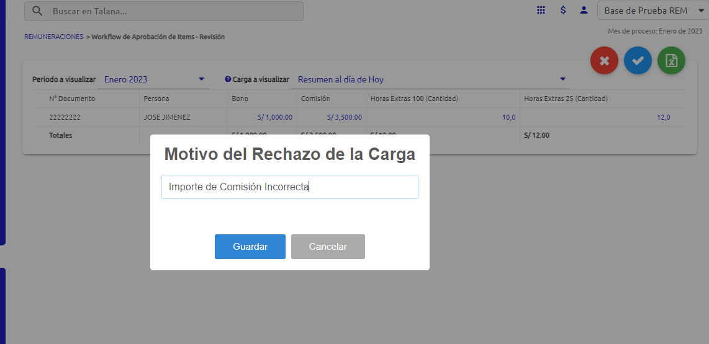Click the Bono amount S/ 1,000.00
The image size is (709, 344).
tap(274, 117)
